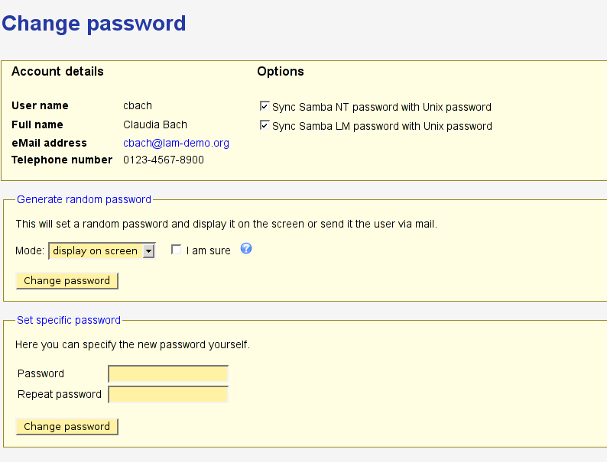Viewport: 607px width, 462px height.
Task: Click the Generate random password section title
Action: pos(84,199)
